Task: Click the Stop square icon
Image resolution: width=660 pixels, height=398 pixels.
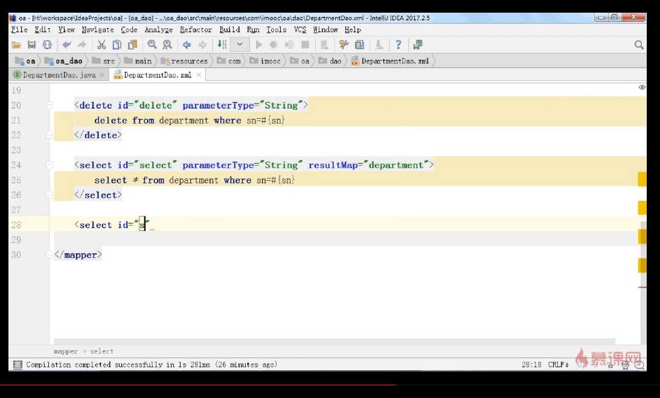Action: coord(305,45)
